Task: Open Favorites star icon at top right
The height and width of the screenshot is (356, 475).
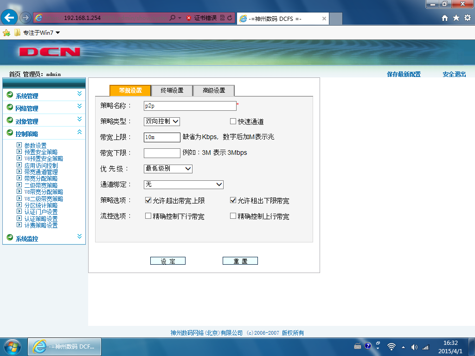Action: [x=456, y=18]
